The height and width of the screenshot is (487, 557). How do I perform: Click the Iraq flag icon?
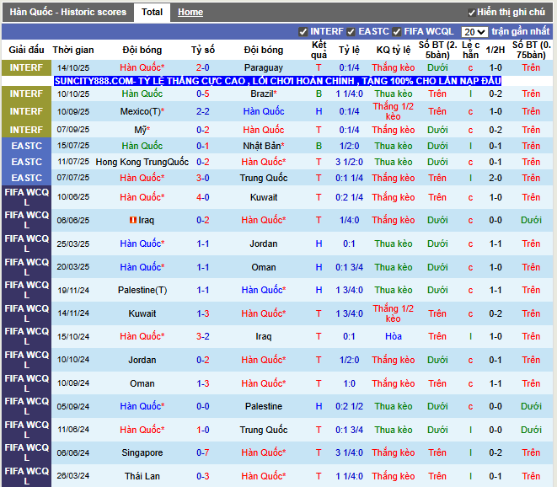click(133, 220)
